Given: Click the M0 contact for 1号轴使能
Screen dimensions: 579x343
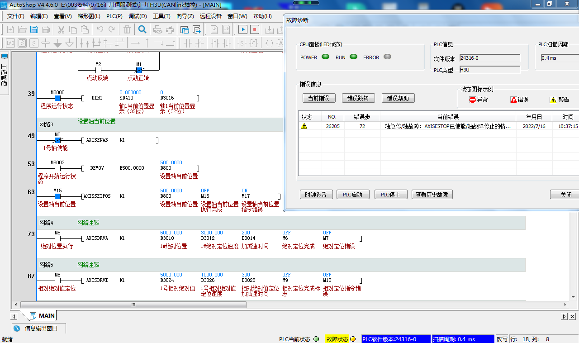Looking at the screenshot, I should (57, 140).
